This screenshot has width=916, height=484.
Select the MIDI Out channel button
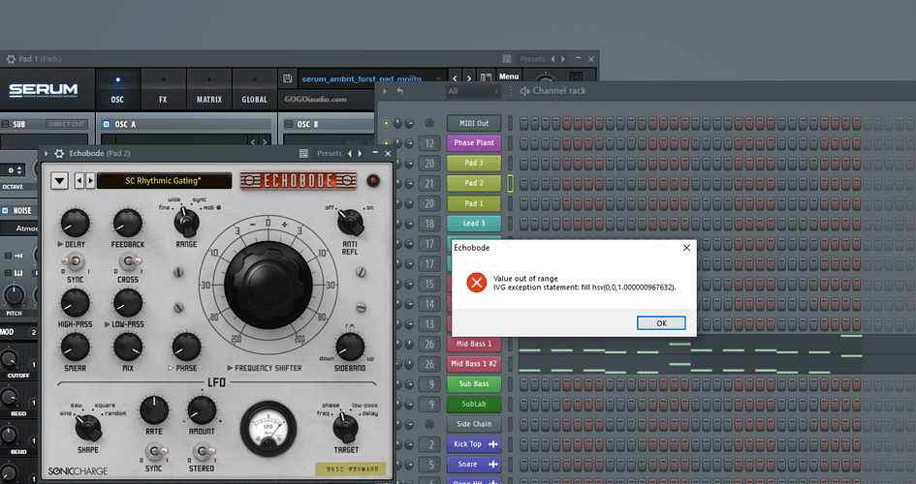(x=474, y=124)
